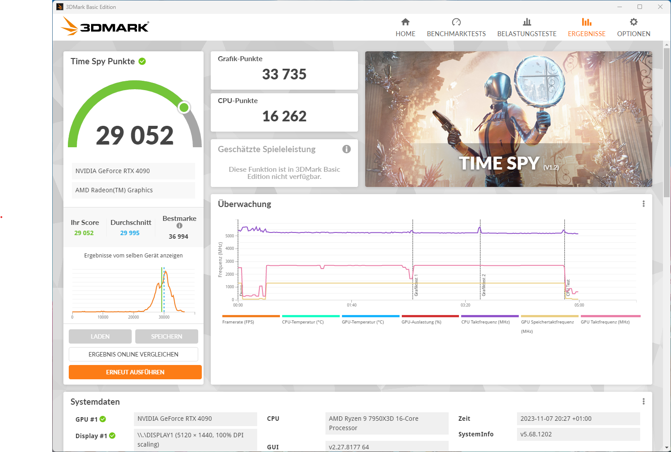Click Durchschnitt value 29 995
The image size is (671, 452).
130,233
